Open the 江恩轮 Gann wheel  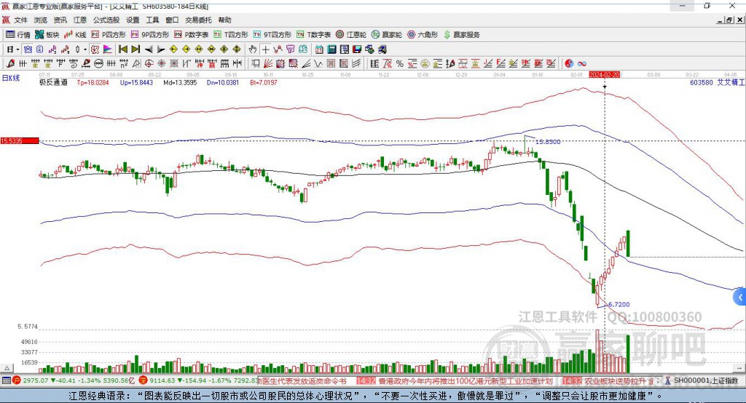pyautogui.click(x=351, y=35)
